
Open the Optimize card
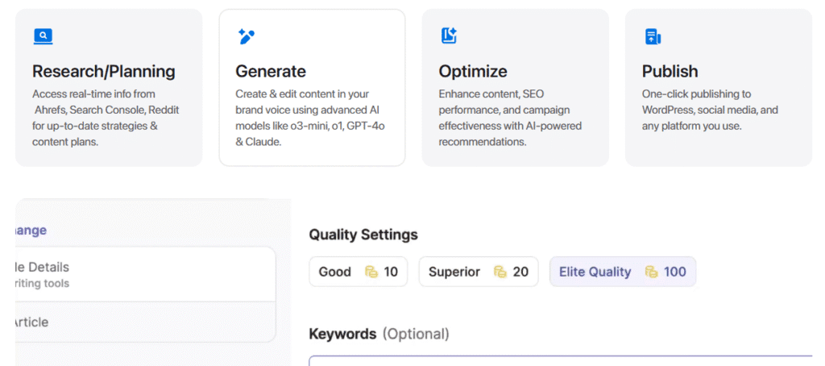pyautogui.click(x=515, y=87)
